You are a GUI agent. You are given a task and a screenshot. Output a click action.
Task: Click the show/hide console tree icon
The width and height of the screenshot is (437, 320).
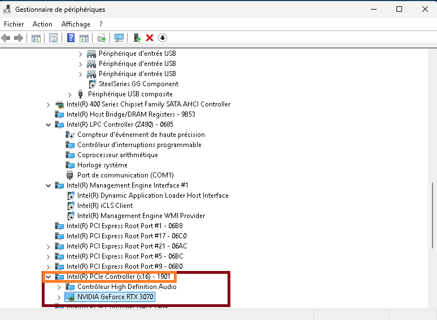(36, 38)
